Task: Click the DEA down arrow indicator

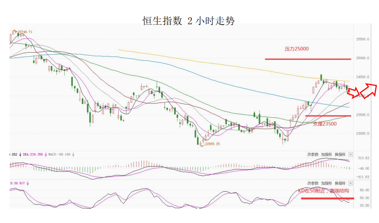Action: pos(46,154)
